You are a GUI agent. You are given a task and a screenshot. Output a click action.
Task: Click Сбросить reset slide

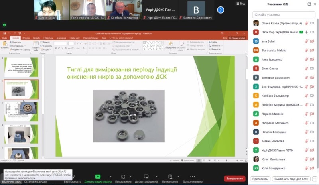(46, 46)
